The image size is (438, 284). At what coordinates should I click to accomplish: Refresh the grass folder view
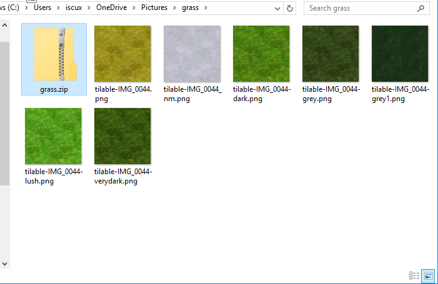290,8
